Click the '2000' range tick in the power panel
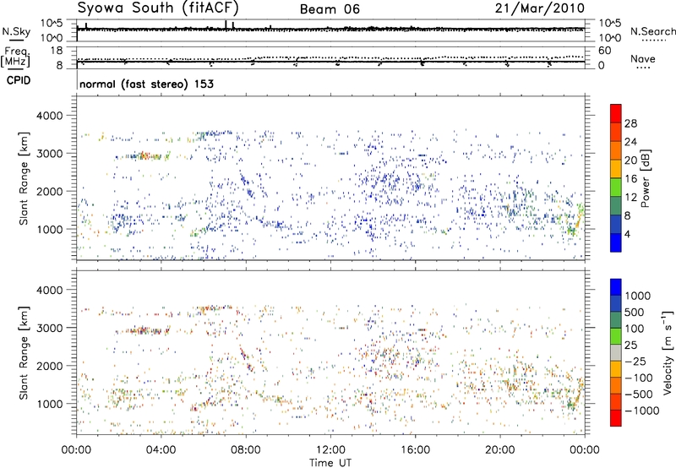 (49, 192)
